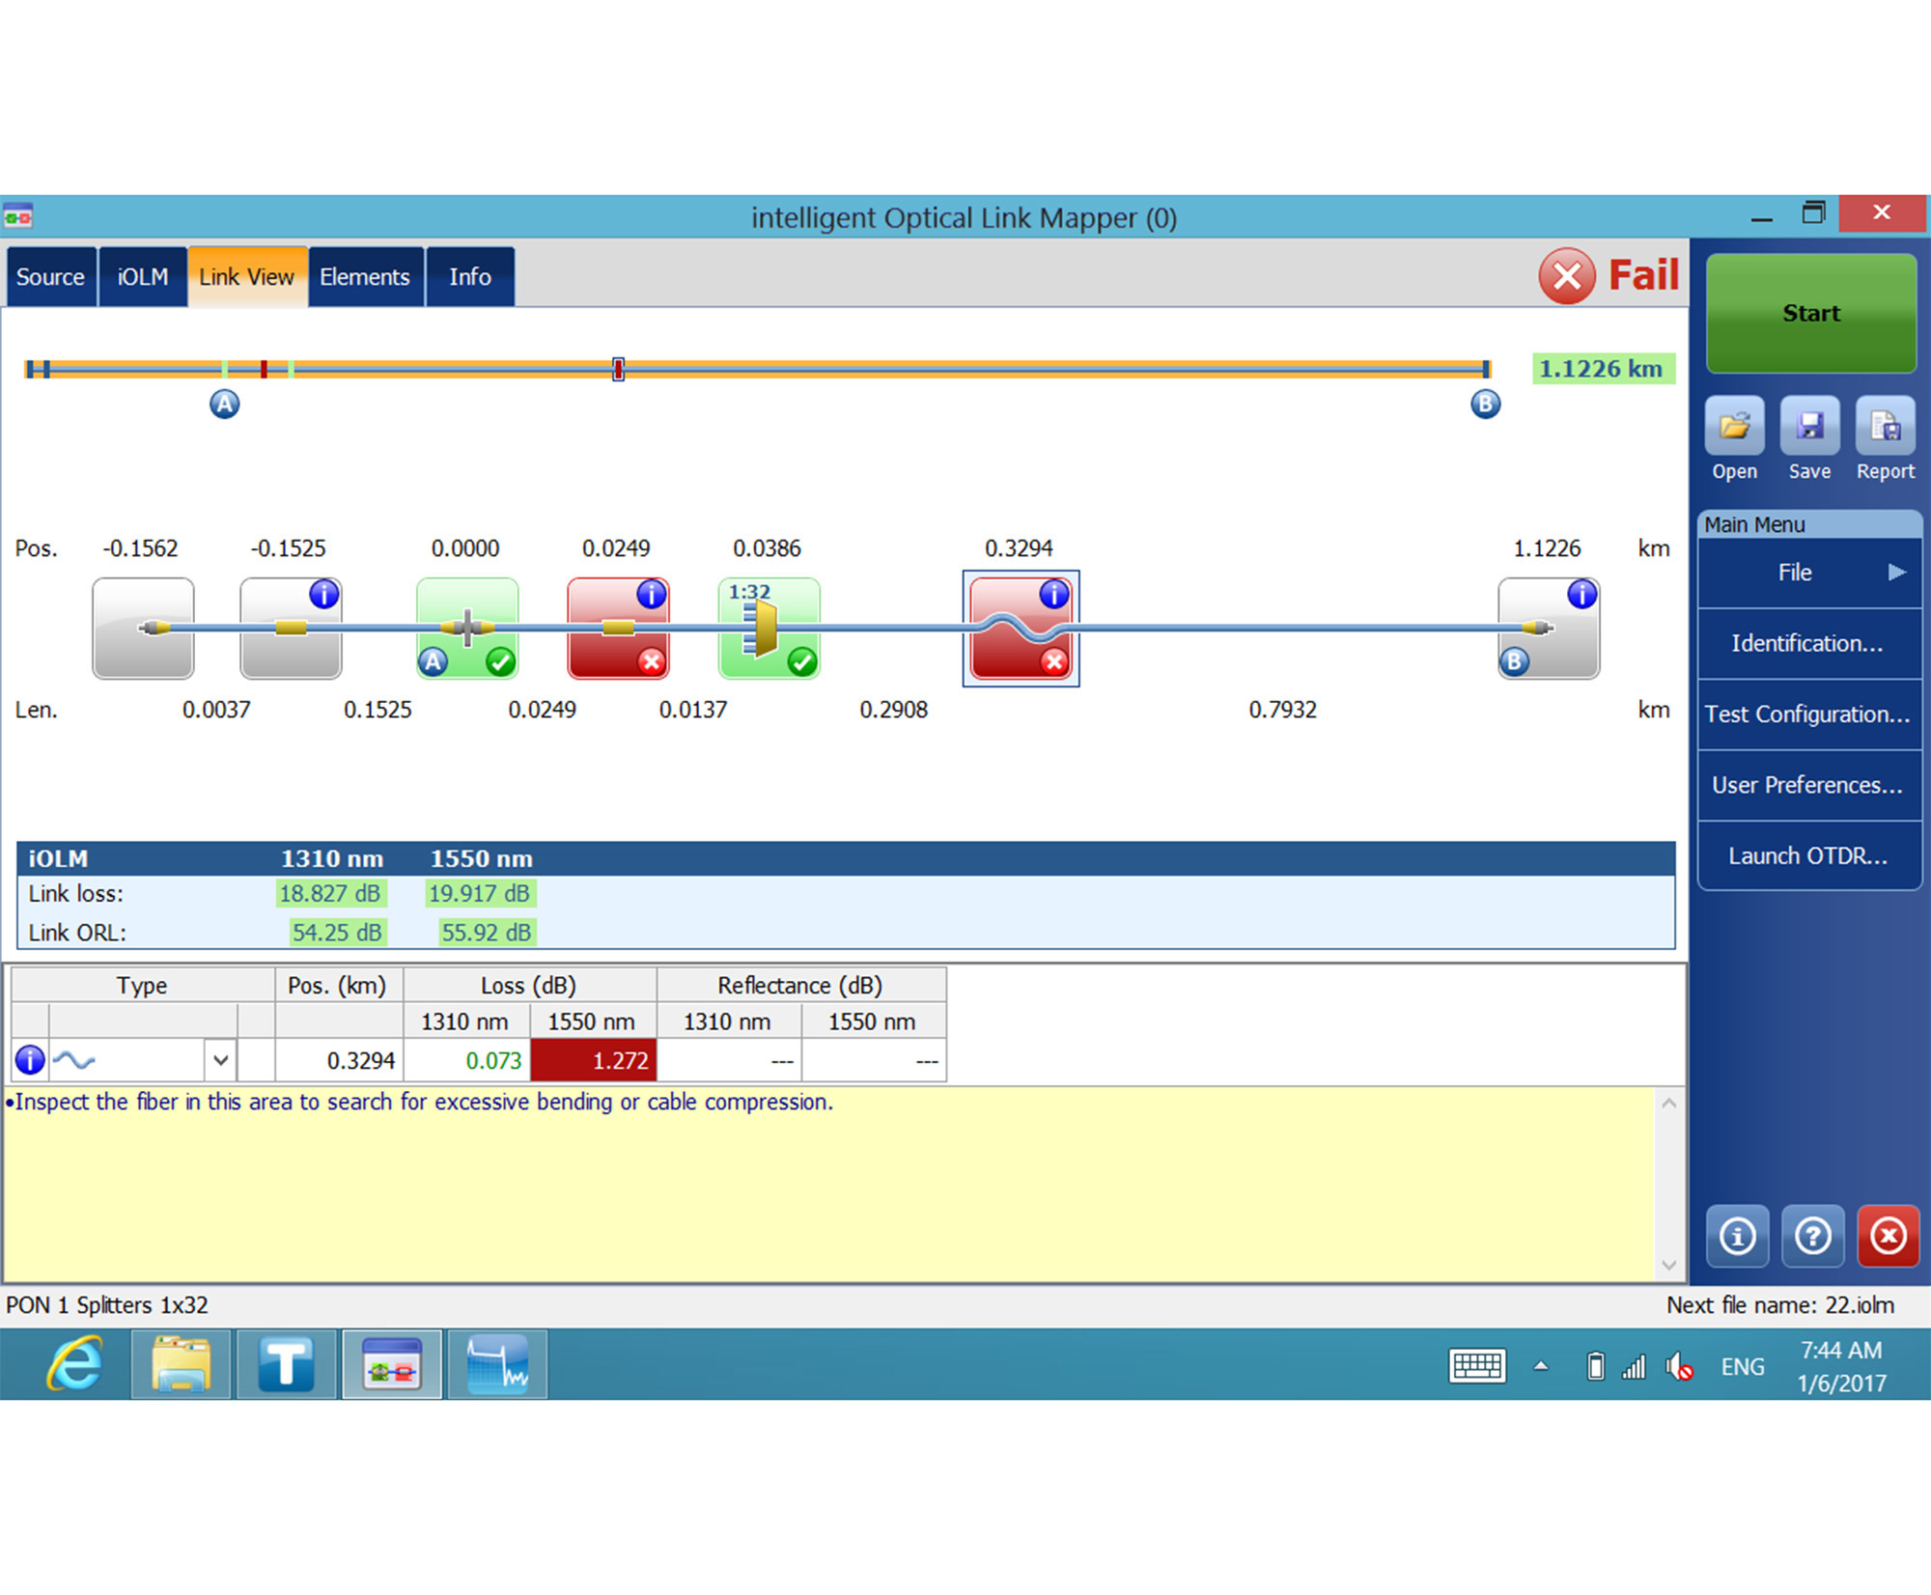Expand the File submenu arrow
Viewport: 1931px width, 1595px height.
click(x=1896, y=572)
